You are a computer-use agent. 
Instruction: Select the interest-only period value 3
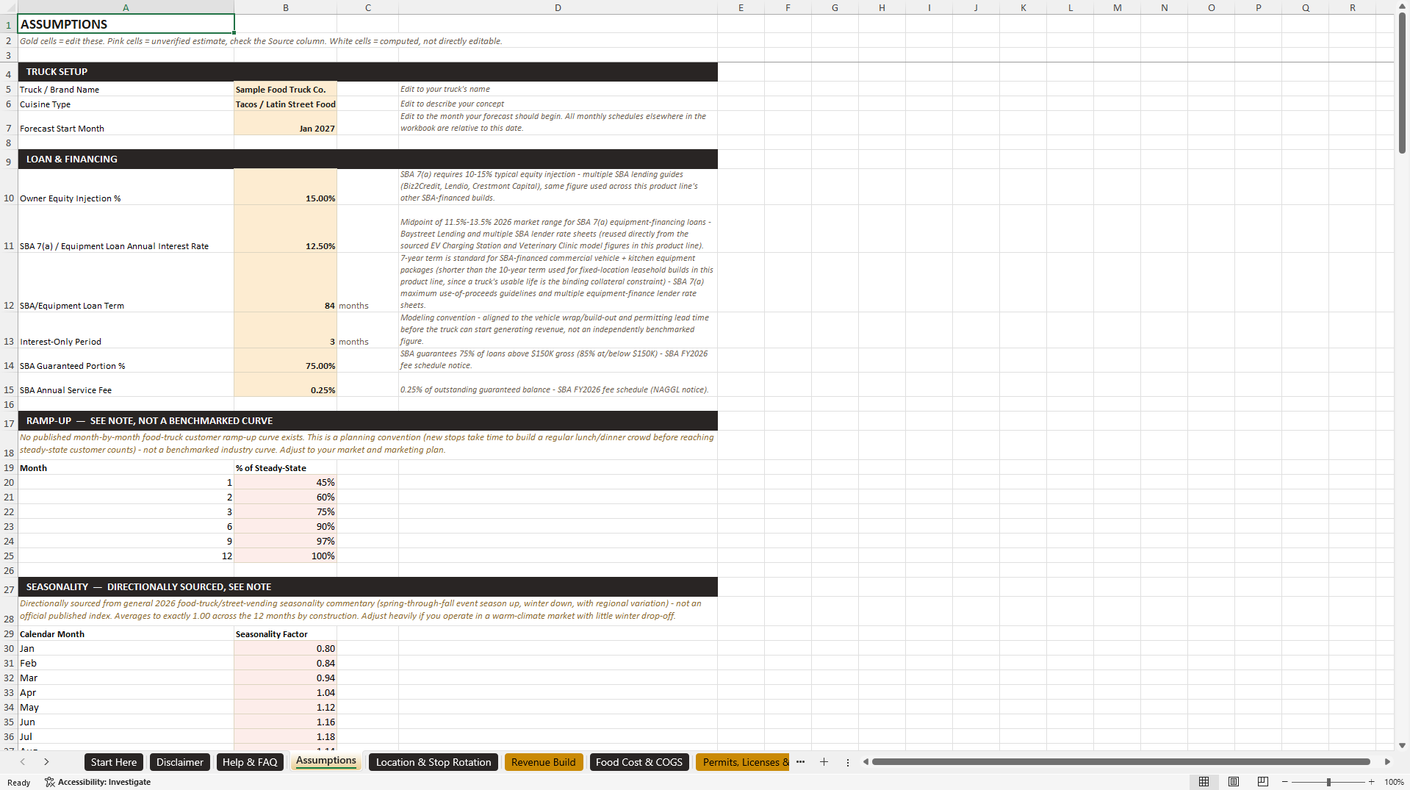click(x=285, y=330)
